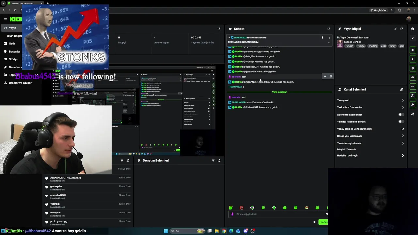Edit stream info with the pencil icon in Yayın bilgisi header
Viewport: 418px width, 235px height.
point(396,29)
